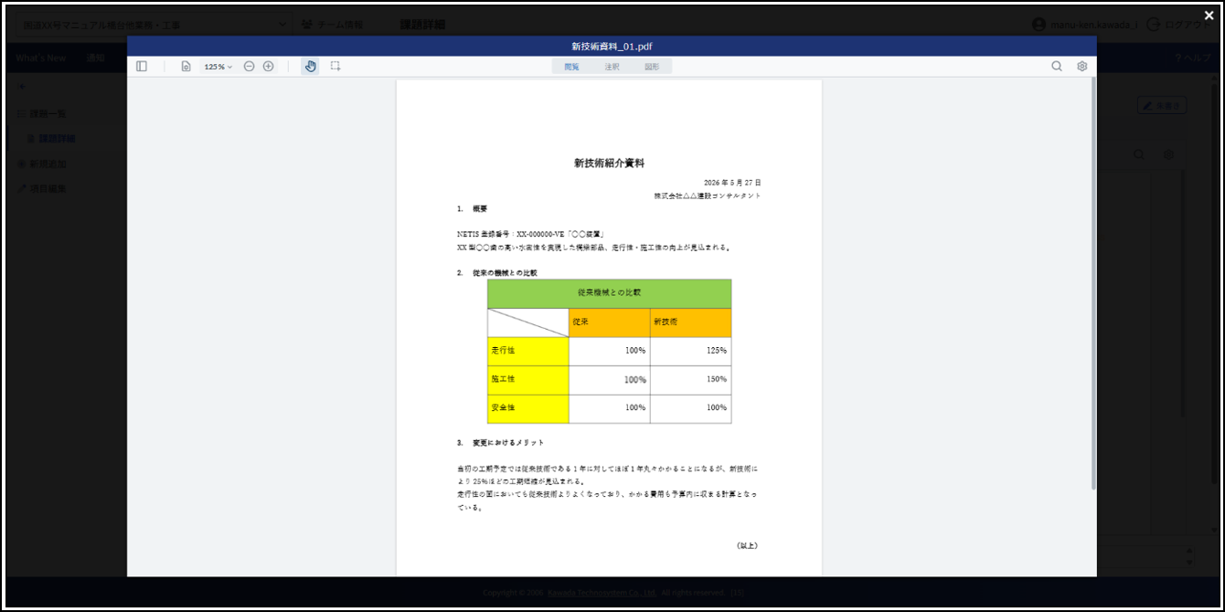The image size is (1225, 612).
Task: Open the ヘルプ help link
Action: click(x=1193, y=58)
